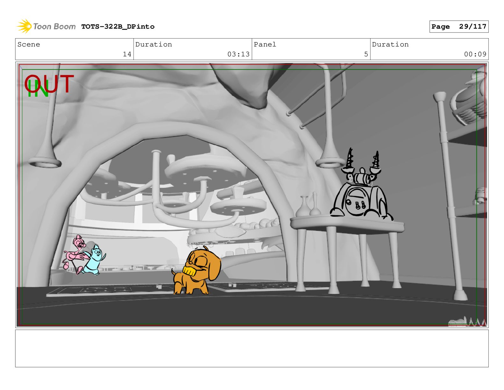Click the Scene header label
504x390 pixels.
29,45
